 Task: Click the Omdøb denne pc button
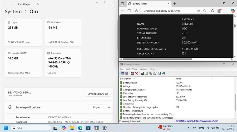tap(98, 94)
